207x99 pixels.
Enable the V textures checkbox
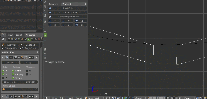tap(27, 75)
